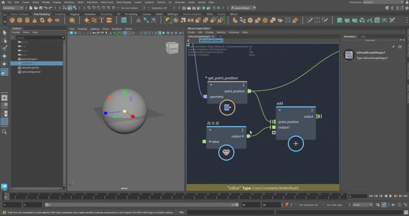Click the SVG tool shelf icon
Viewport: 409px width, 216px height.
click(109, 20)
